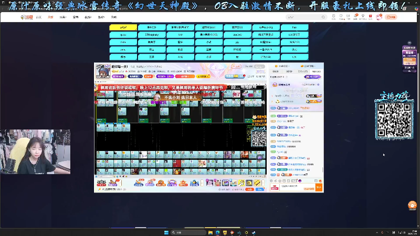Image resolution: width=420 pixels, height=236 pixels.
Task: Open the 首页 home navigation link
Action: (39, 17)
